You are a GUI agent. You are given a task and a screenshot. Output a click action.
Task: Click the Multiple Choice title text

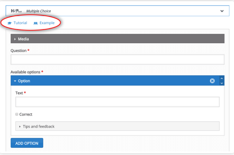click(38, 11)
